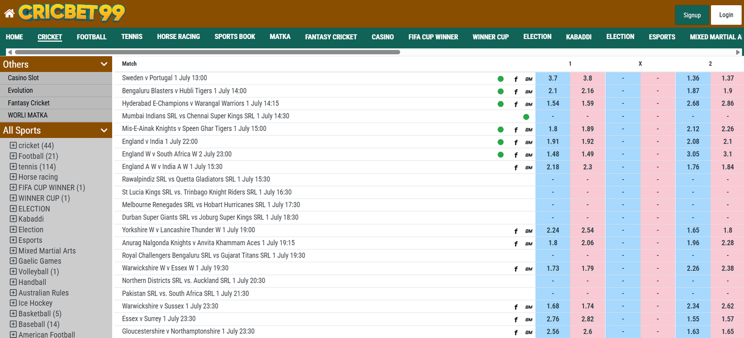Viewport: 744px width, 338px height.
Task: Expand the Mixed Martial Arts tree item
Action: point(13,250)
